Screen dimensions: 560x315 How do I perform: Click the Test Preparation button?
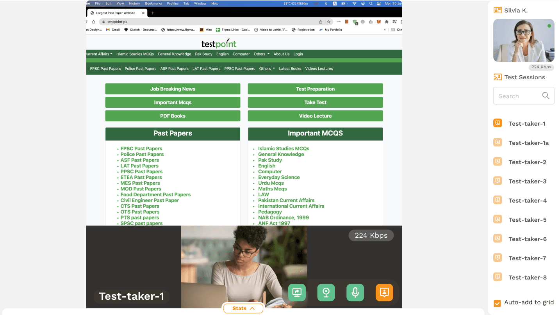[315, 89]
